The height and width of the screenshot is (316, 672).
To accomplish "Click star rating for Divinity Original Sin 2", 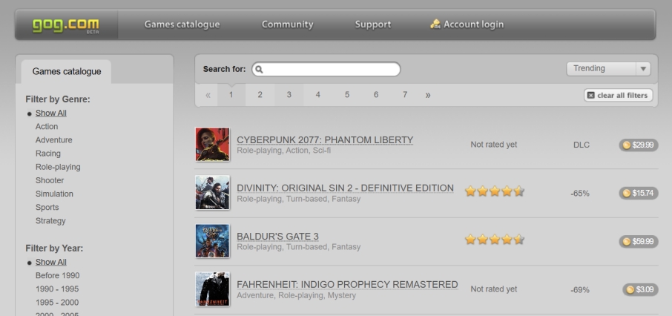I will (x=495, y=191).
